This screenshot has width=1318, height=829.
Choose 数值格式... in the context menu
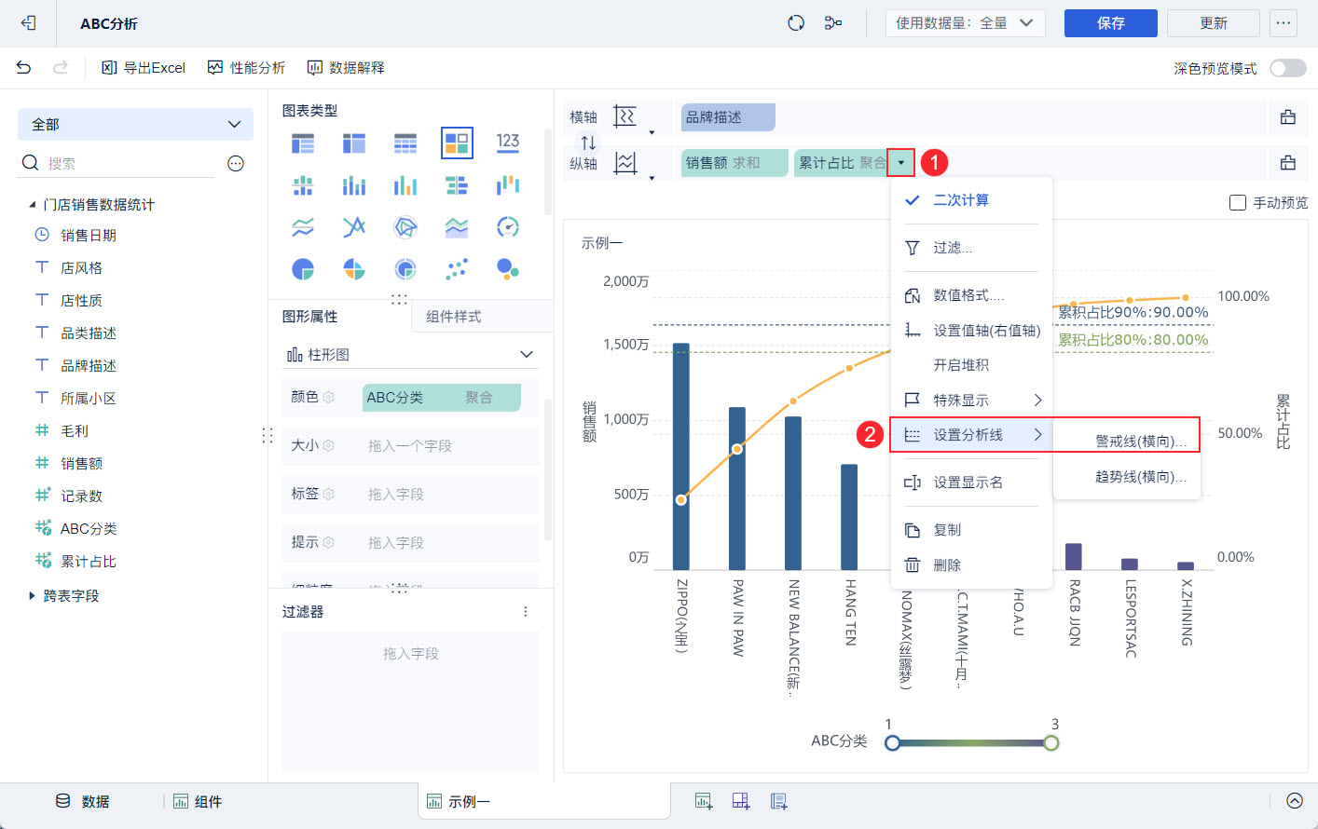click(971, 295)
